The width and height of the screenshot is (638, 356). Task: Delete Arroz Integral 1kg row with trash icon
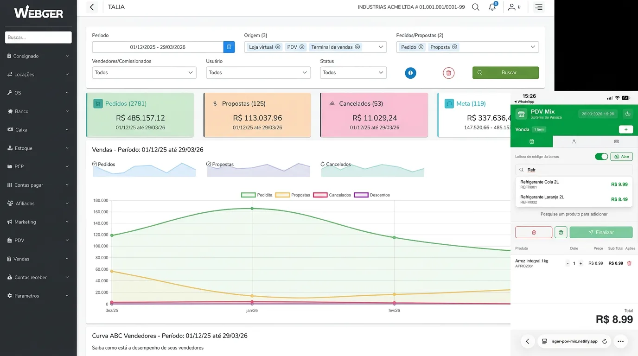tap(629, 263)
